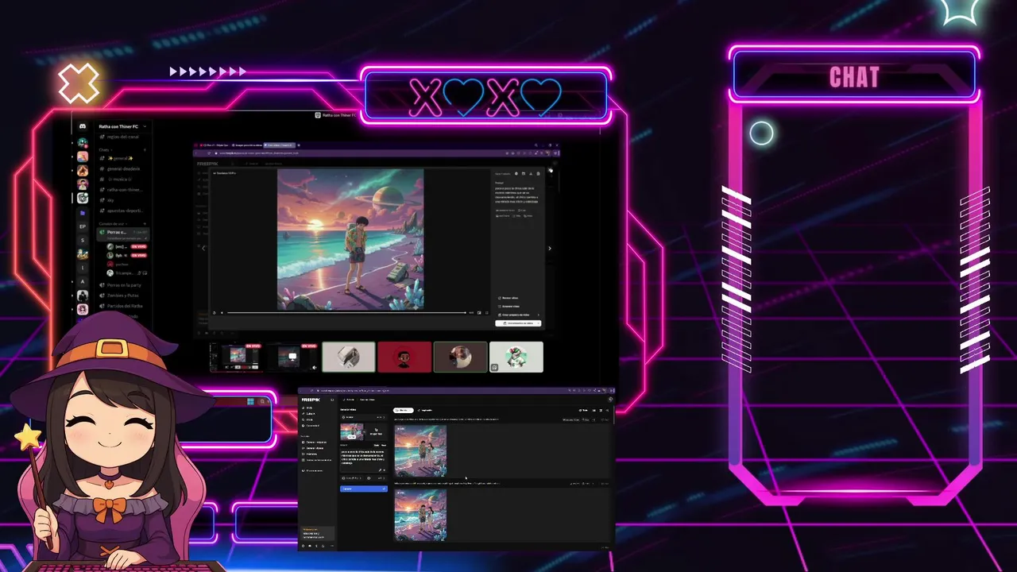Viewport: 1017px width, 572px height.
Task: Select the white participant tile at far right
Action: click(x=516, y=357)
